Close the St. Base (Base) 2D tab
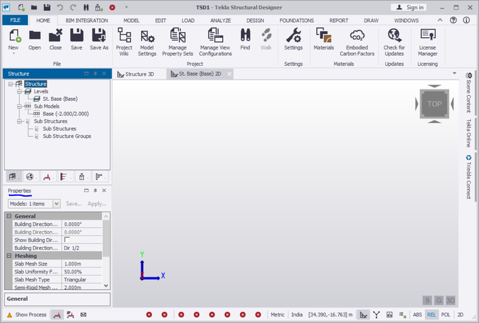 coord(229,74)
